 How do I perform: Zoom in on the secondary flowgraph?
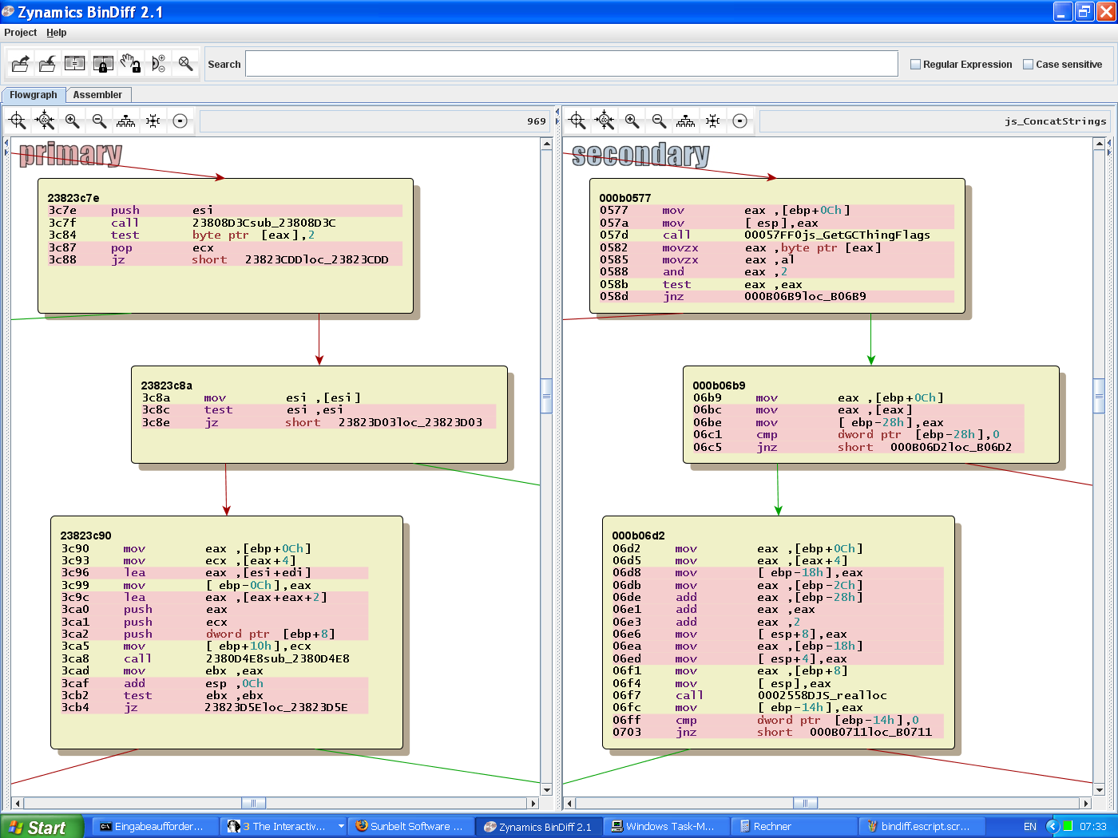coord(631,120)
